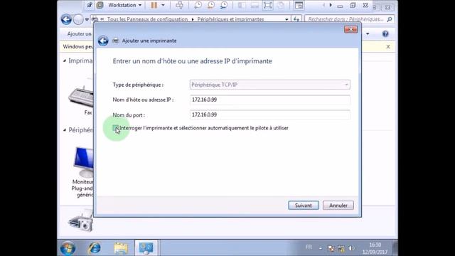Click the Action Center flag tray icon
This screenshot has height=256, width=455.
(331, 248)
